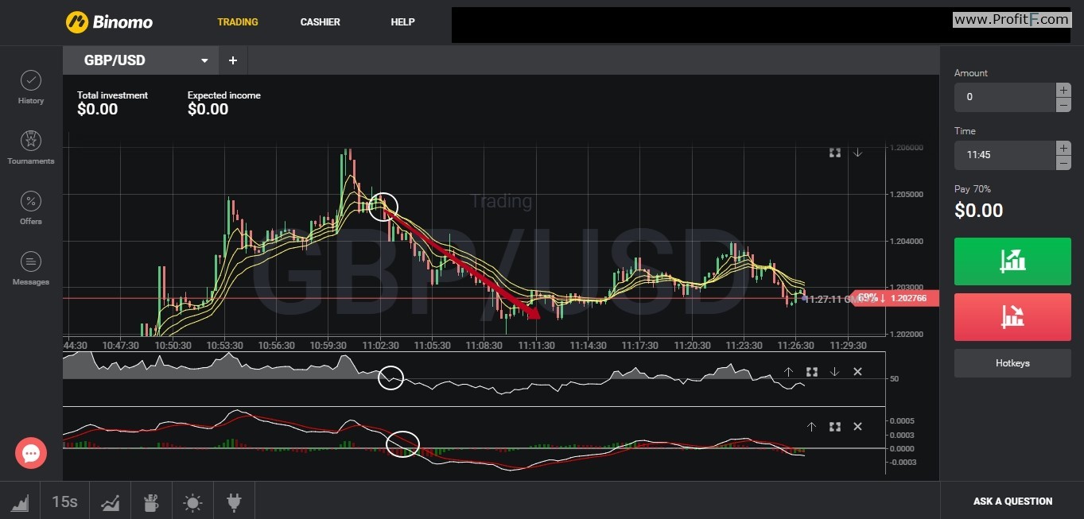Close the RSI indicator panel
Viewport: 1084px width, 519px height.
pos(857,372)
